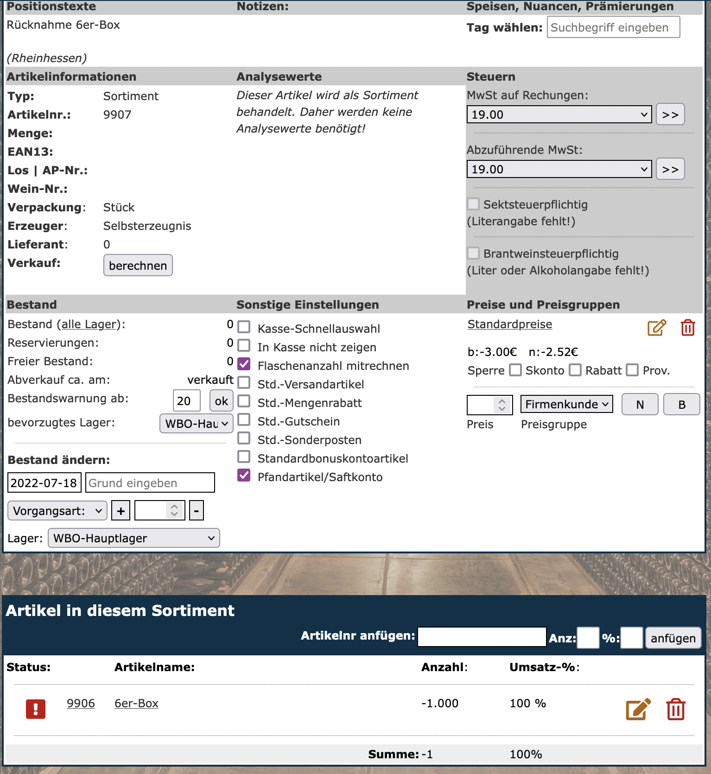Screen dimensions: 711x774
Task: Delete the 6er-Box sortiment entry via trash icon
Action: pos(675,709)
